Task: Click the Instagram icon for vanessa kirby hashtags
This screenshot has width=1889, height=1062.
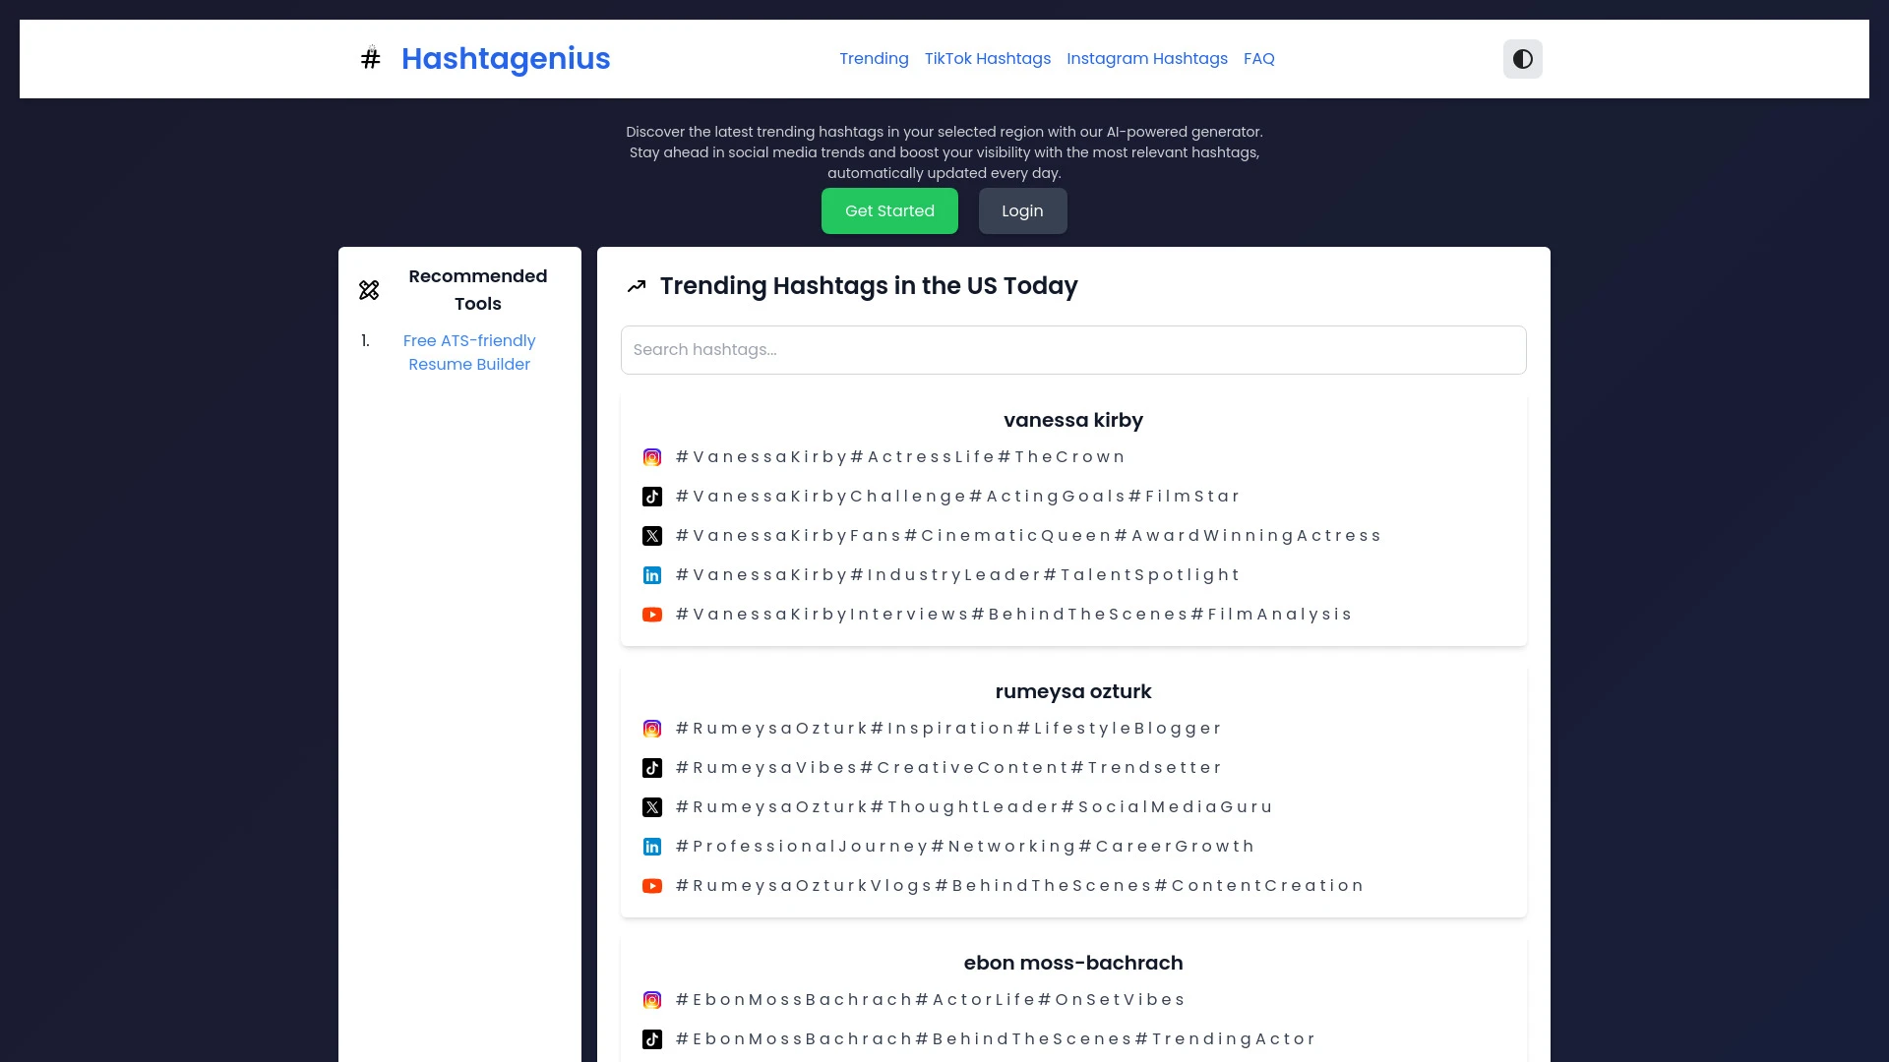Action: coord(652,457)
